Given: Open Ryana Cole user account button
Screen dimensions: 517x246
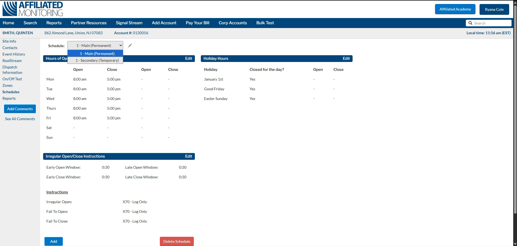Looking at the screenshot, I should click(494, 9).
